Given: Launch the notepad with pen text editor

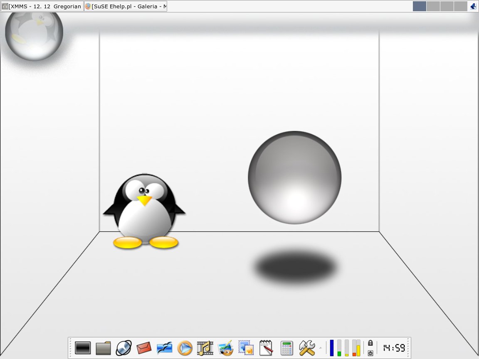Looking at the screenshot, I should (x=266, y=348).
